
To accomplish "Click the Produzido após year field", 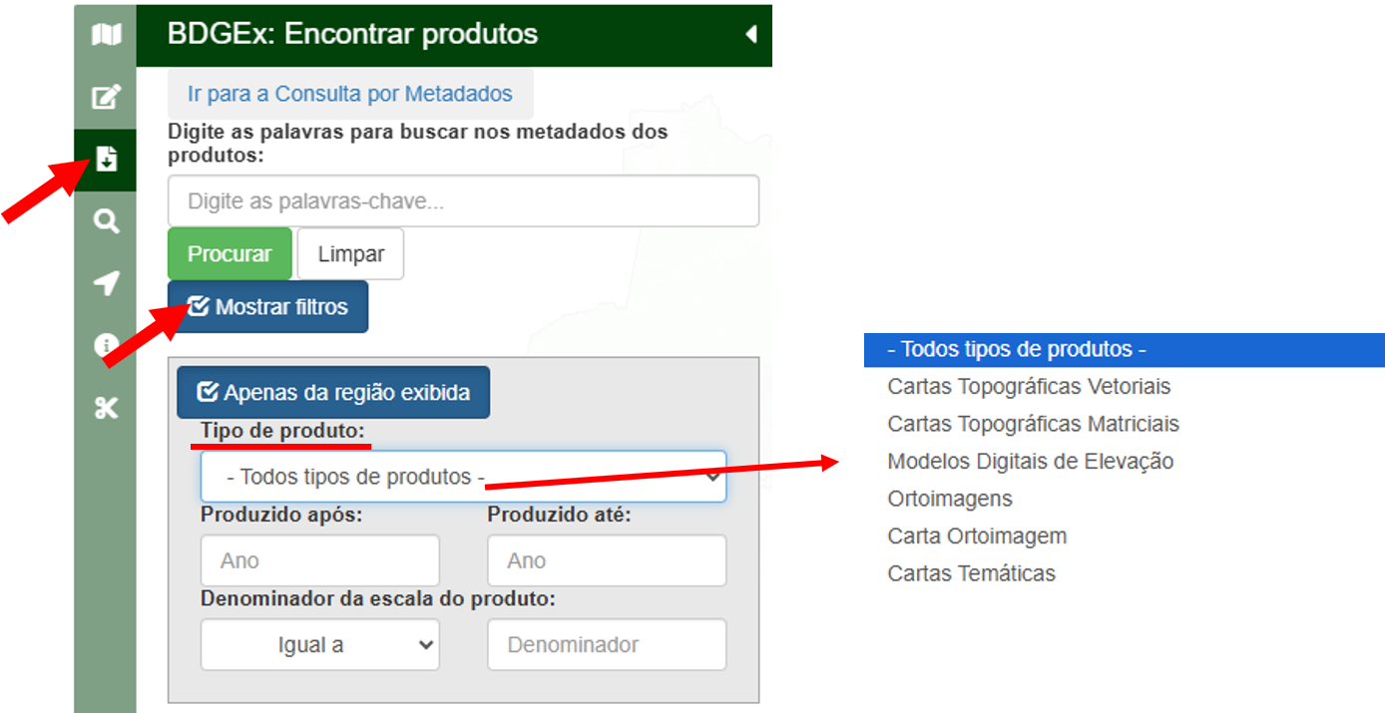I will tap(319, 560).
